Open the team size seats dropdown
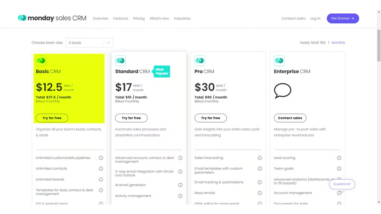381x214 pixels. (89, 43)
